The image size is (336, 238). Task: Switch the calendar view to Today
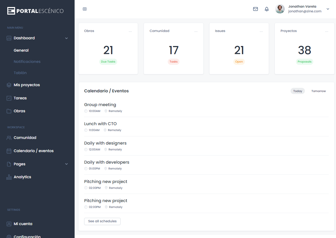pos(298,91)
